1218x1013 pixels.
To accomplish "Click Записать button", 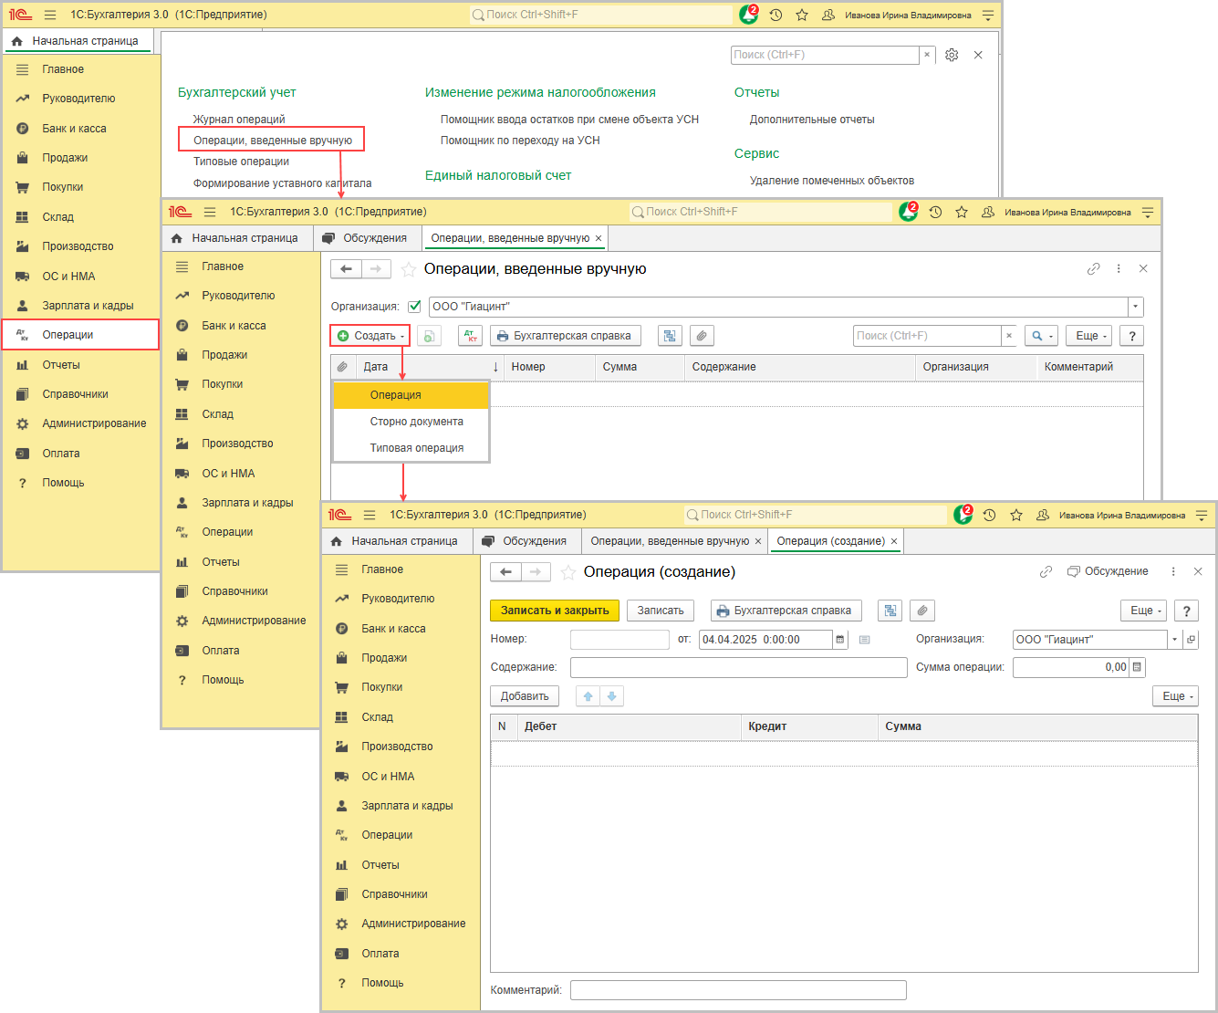I will click(661, 611).
